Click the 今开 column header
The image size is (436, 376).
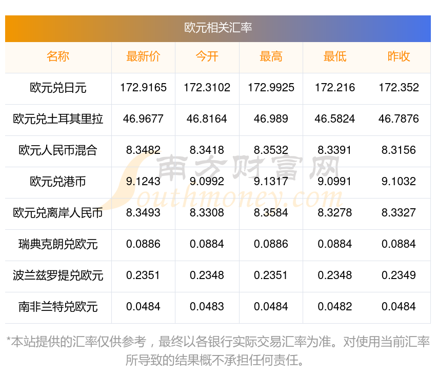point(207,56)
